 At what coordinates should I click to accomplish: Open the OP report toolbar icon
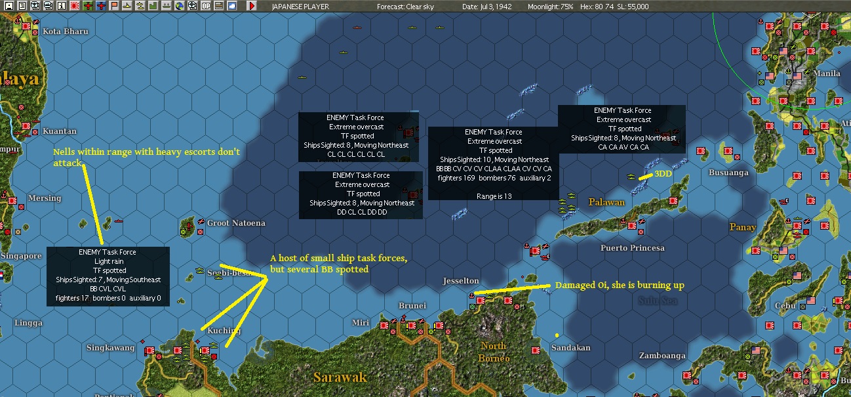[x=206, y=6]
